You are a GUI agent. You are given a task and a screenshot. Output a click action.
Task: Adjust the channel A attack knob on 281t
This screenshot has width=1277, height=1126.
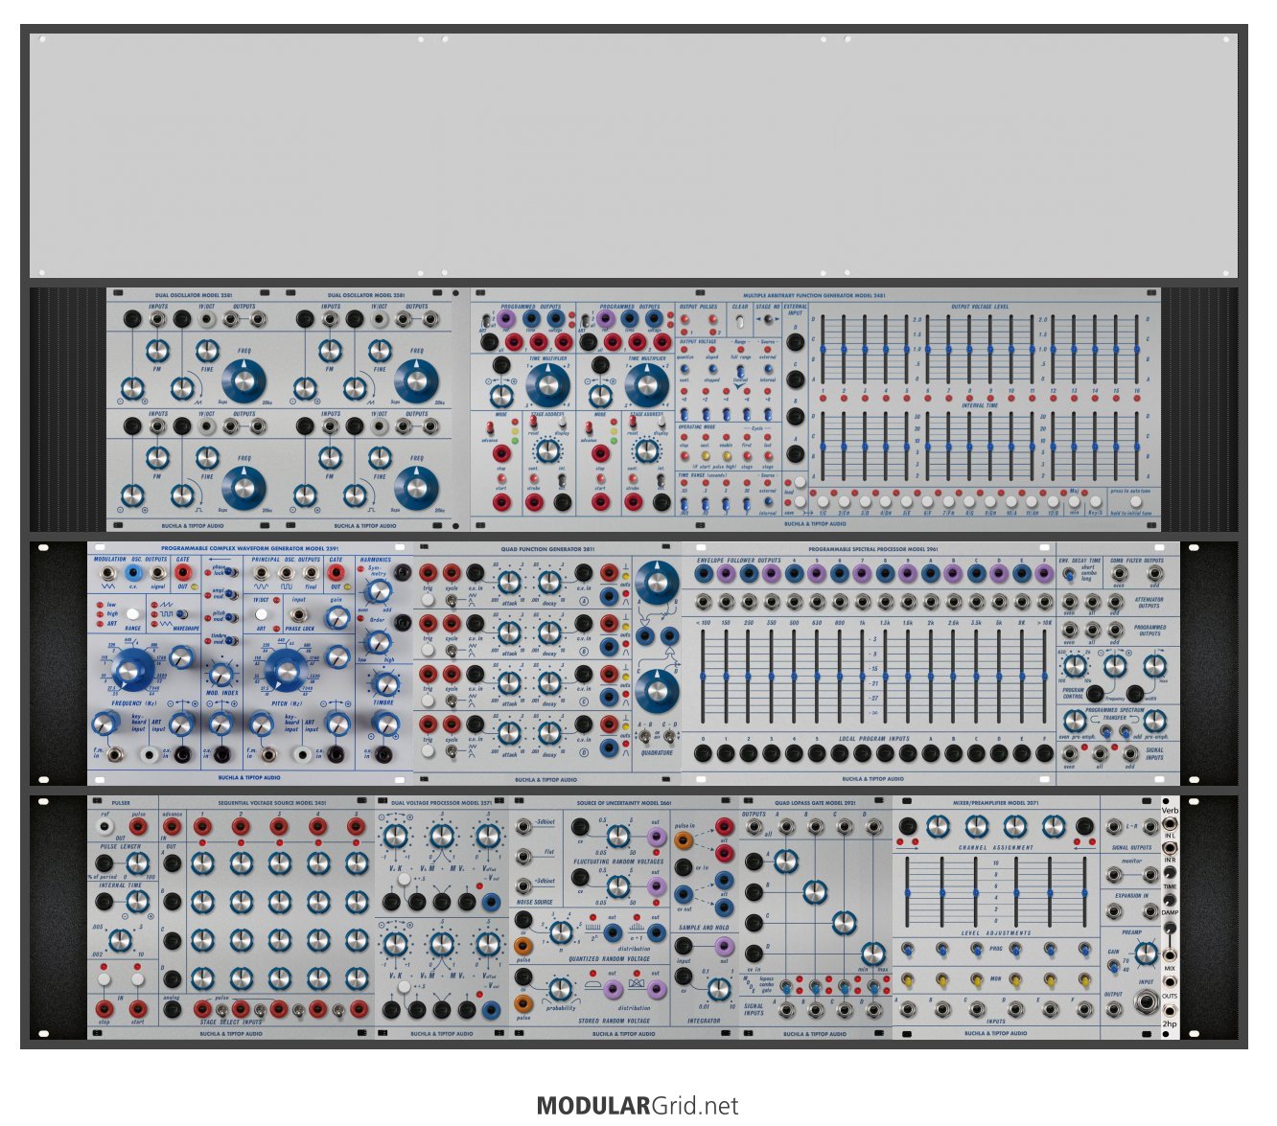(x=509, y=584)
